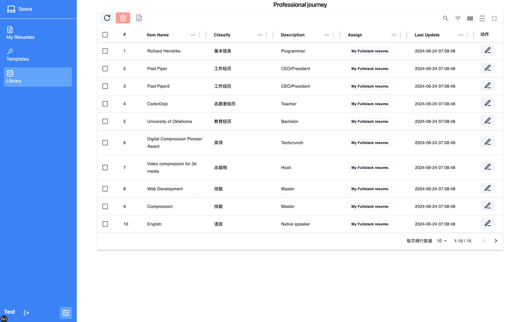Toggle the table filters icon
This screenshot has width=522, height=322.
[x=458, y=18]
